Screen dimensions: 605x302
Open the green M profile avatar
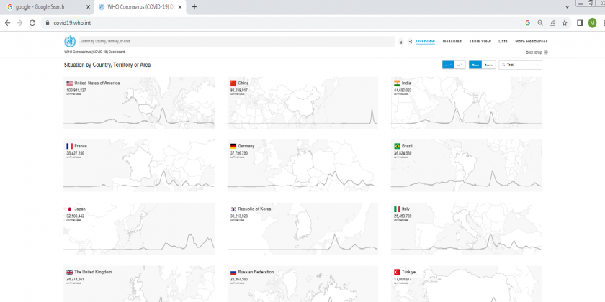(x=592, y=22)
